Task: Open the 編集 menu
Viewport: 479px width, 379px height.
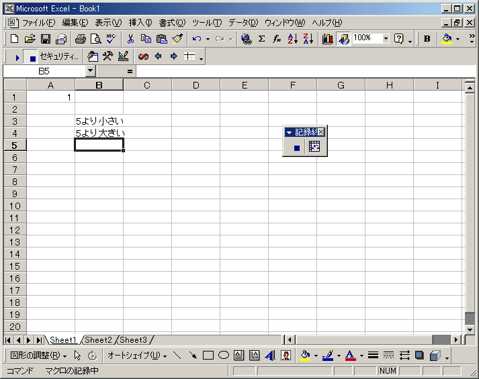Action: (75, 23)
